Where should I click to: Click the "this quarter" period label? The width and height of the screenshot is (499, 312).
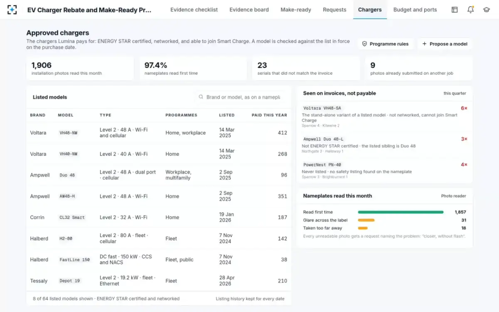pos(455,94)
